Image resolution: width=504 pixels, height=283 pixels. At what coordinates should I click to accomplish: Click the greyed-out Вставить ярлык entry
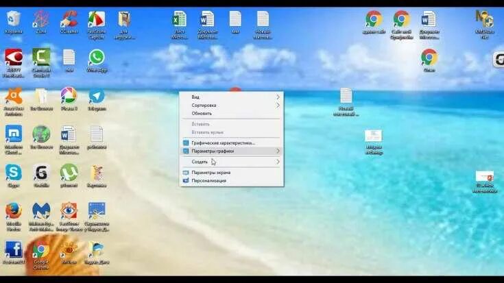point(232,132)
